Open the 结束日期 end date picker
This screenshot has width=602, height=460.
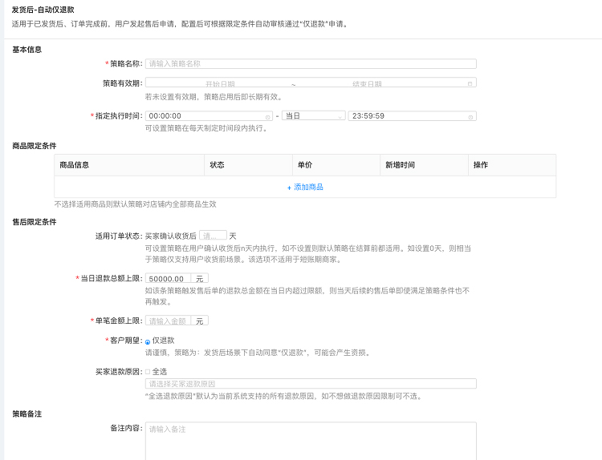pos(367,83)
